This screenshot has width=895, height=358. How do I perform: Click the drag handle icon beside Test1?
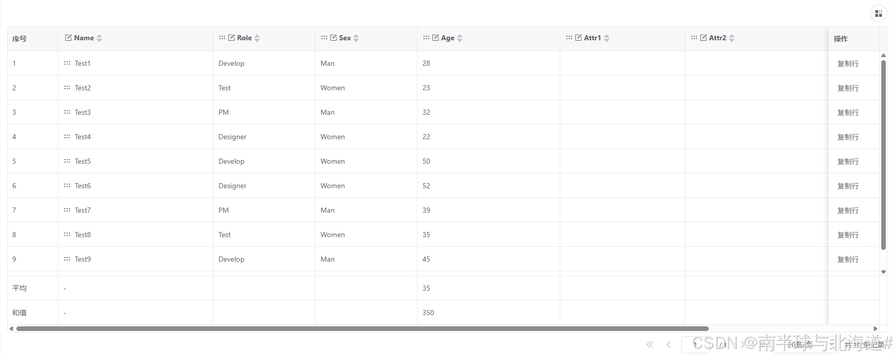[67, 63]
